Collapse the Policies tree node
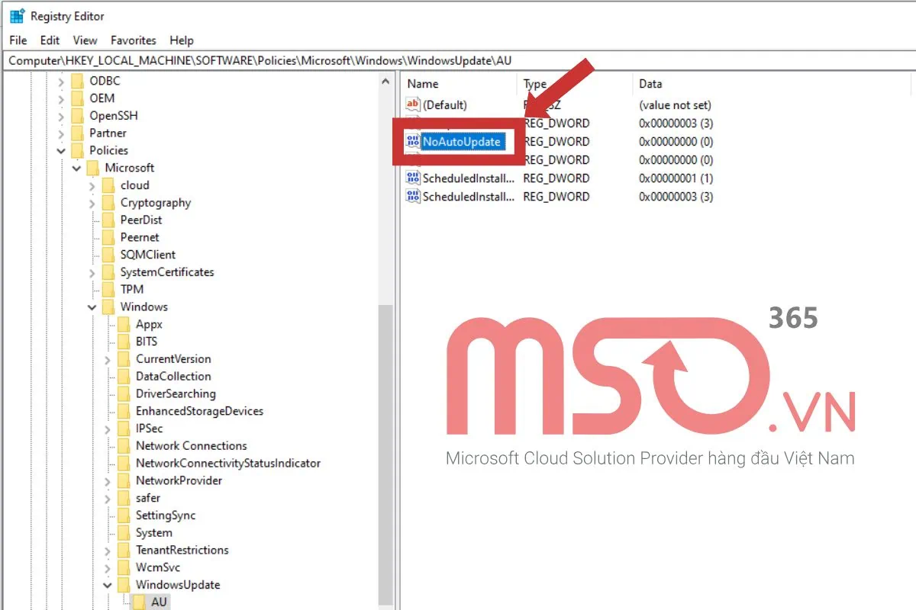The height and width of the screenshot is (610, 916). point(60,151)
